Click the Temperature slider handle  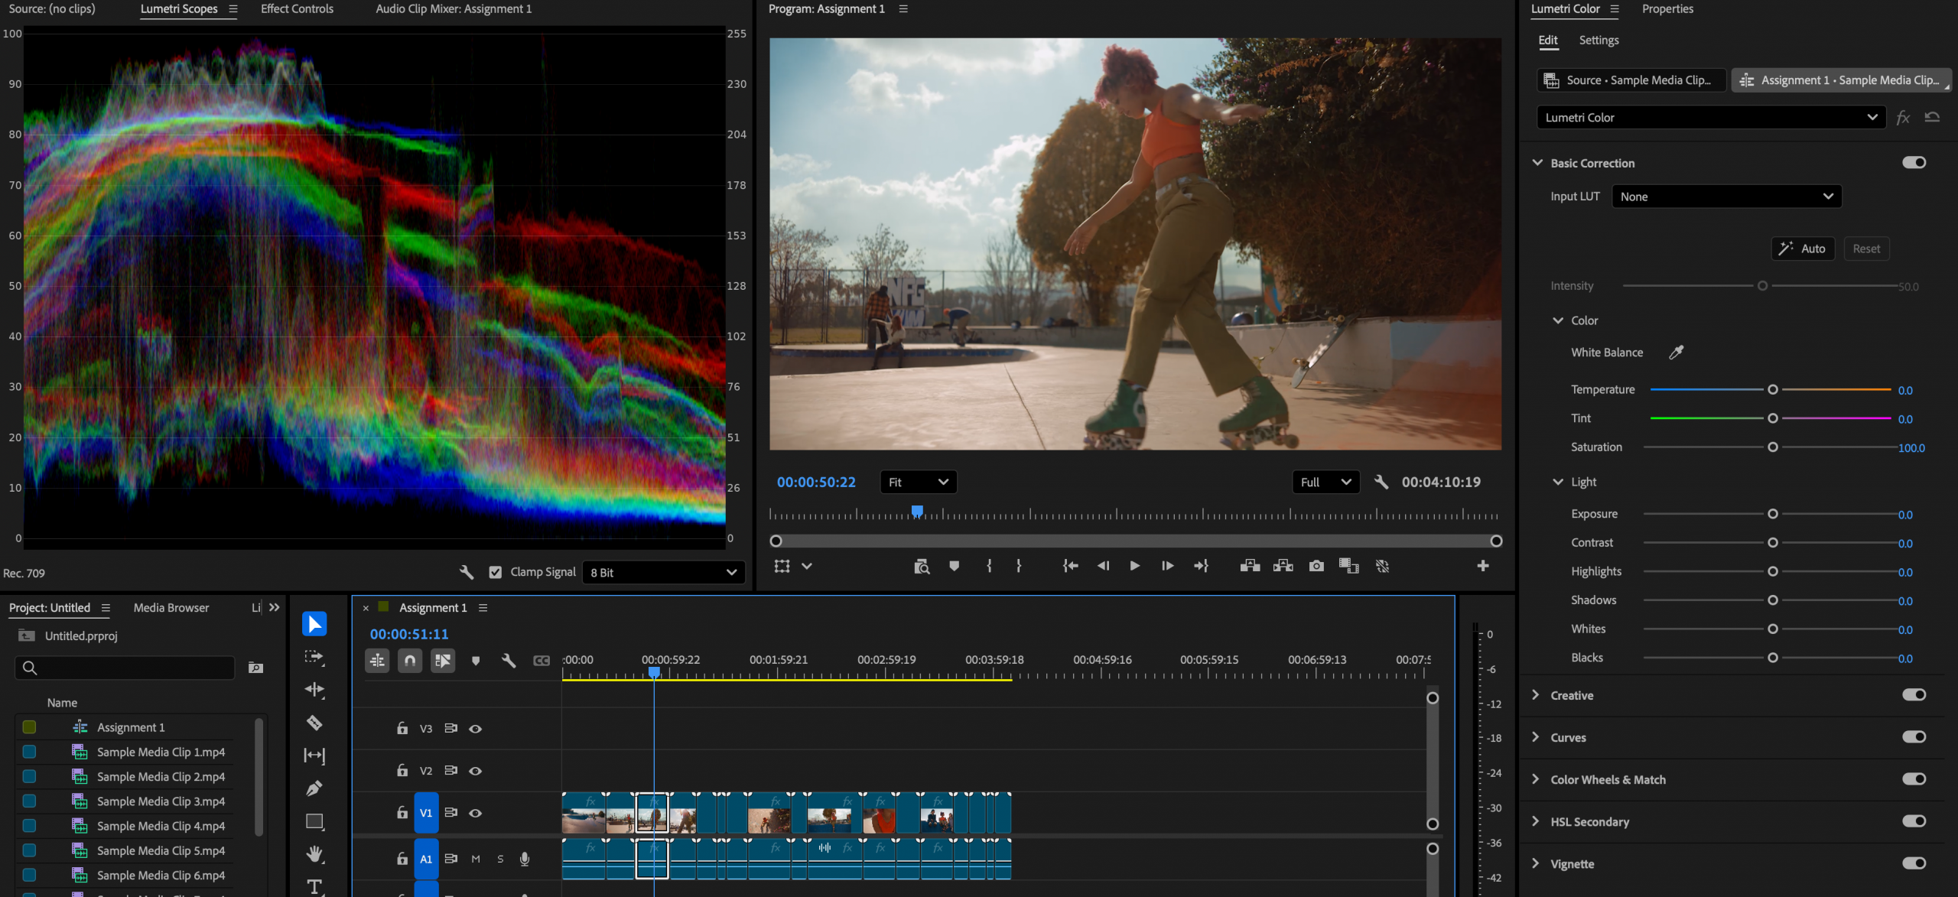pos(1772,390)
